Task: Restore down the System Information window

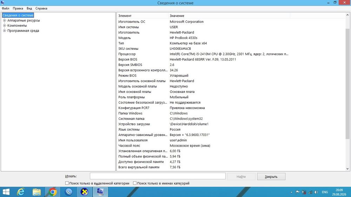Action: click(335, 3)
